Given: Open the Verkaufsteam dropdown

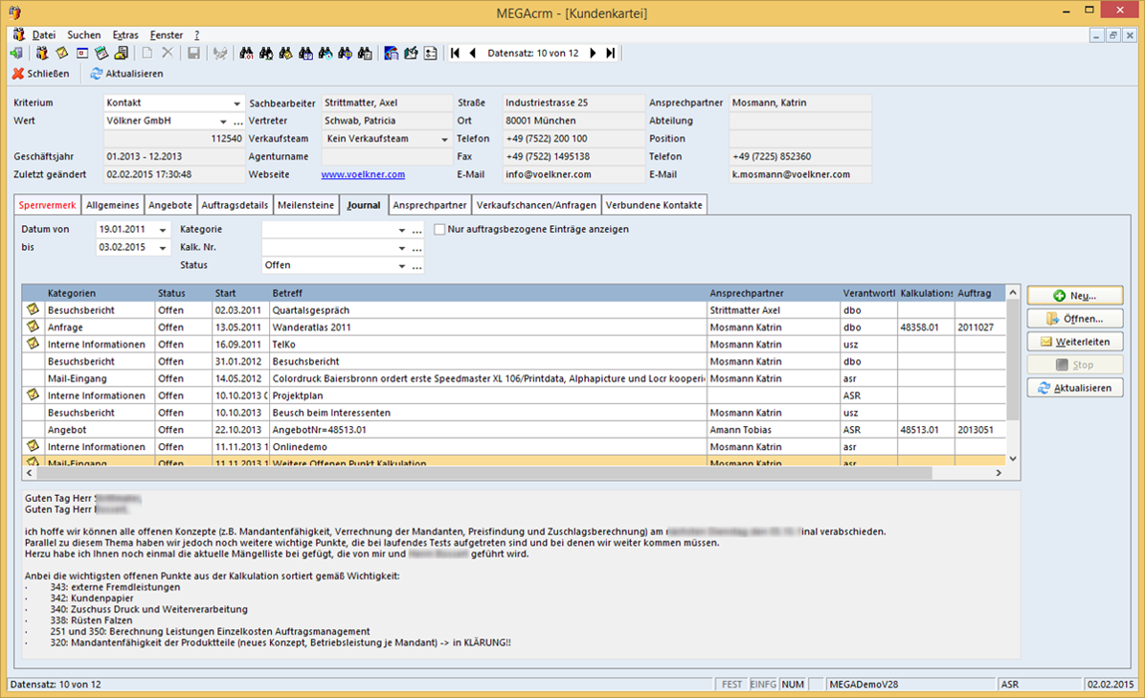Looking at the screenshot, I should tap(445, 139).
